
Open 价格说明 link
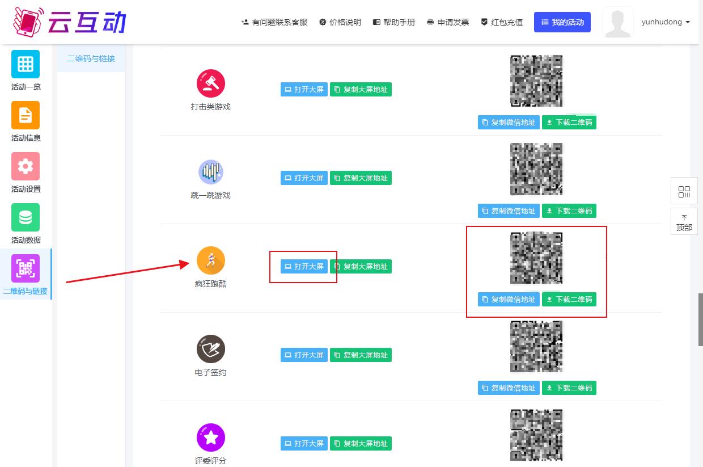[340, 22]
